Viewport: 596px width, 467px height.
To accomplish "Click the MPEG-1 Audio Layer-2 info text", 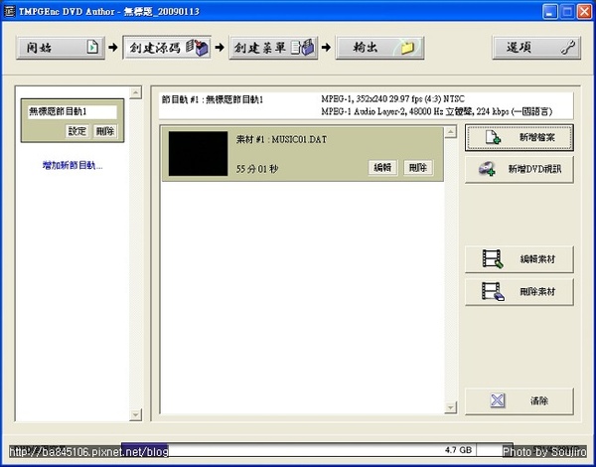I will (437, 112).
